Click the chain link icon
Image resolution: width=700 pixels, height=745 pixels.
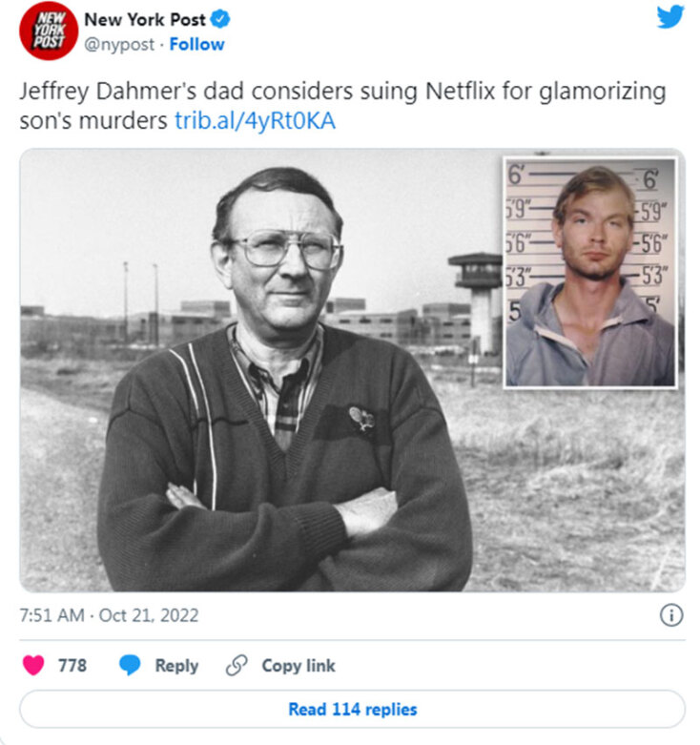pyautogui.click(x=237, y=665)
